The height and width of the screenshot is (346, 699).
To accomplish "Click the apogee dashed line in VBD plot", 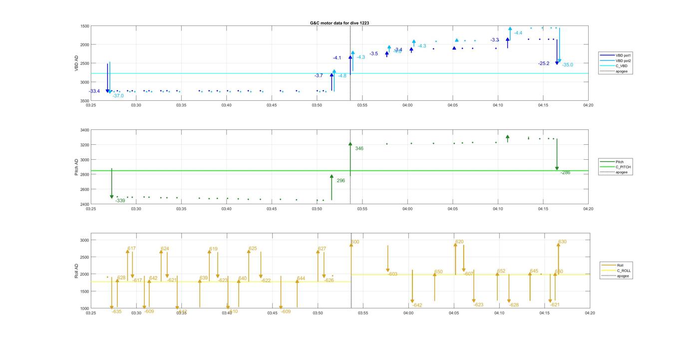I will click(x=350, y=62).
